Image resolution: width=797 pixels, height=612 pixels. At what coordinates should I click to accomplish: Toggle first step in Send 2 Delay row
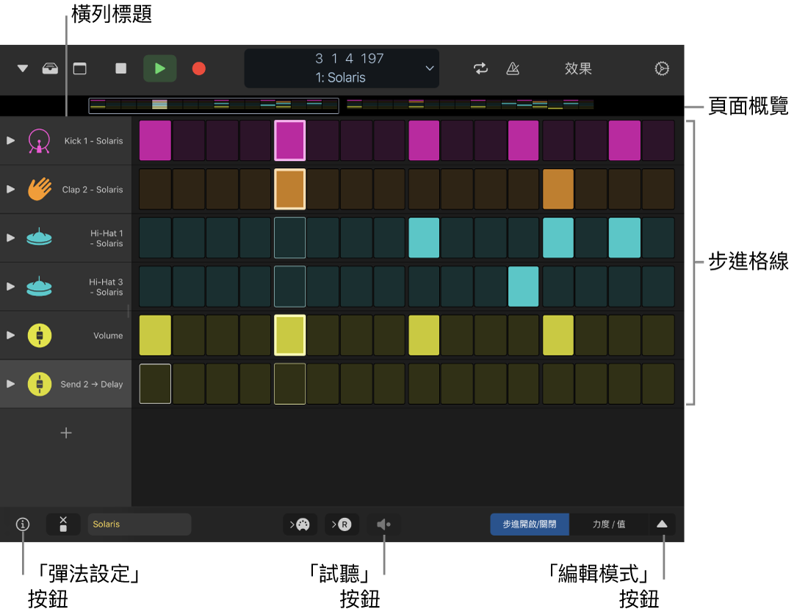point(155,384)
